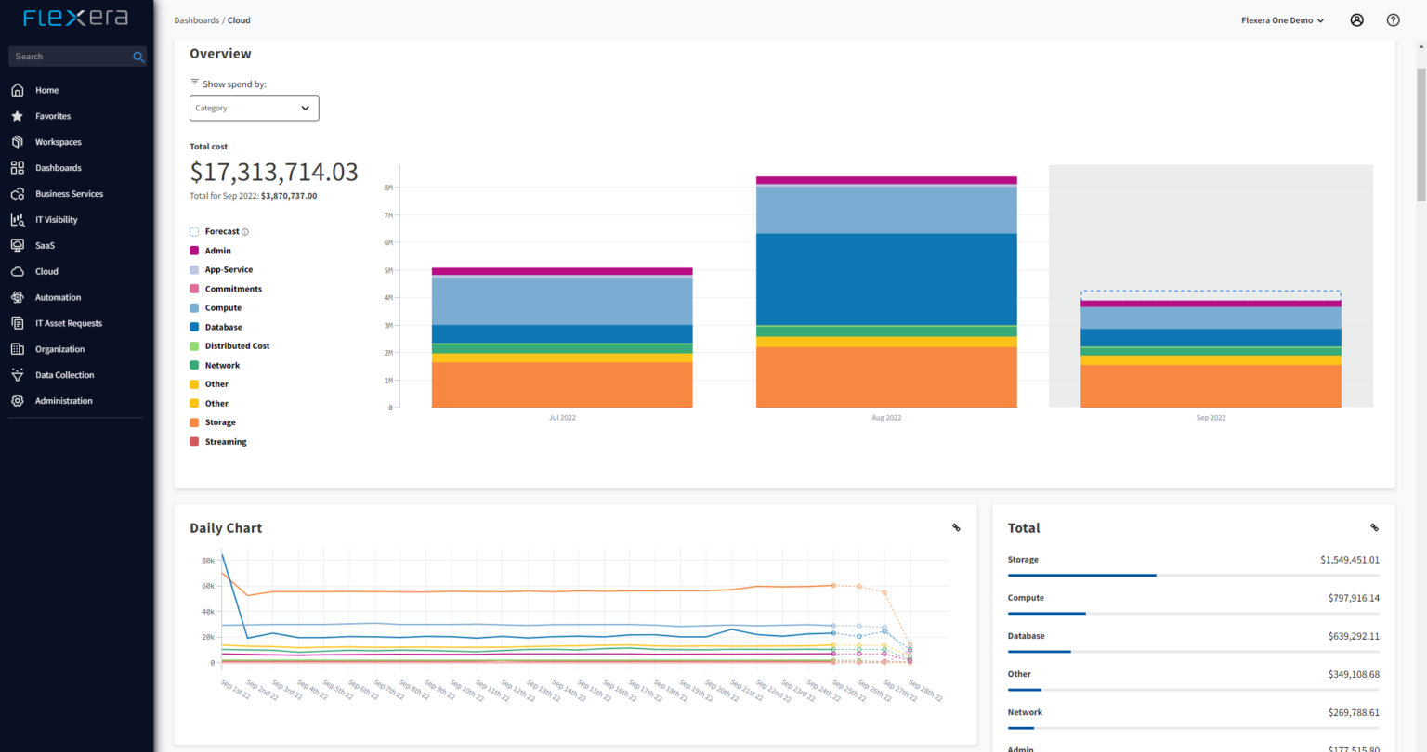Viewport: 1427px width, 752px height.
Task: Click the Flexera logo
Action: [75, 18]
